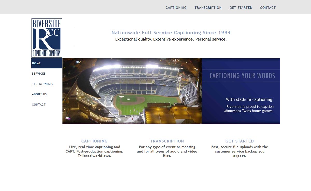Image resolution: width=311 pixels, height=191 pixels.
Task: Click the text 'Exceptional quality. Extensive experience. Personal service.'
Action: tap(171, 39)
